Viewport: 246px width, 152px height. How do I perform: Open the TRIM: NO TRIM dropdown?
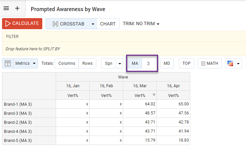(141, 24)
